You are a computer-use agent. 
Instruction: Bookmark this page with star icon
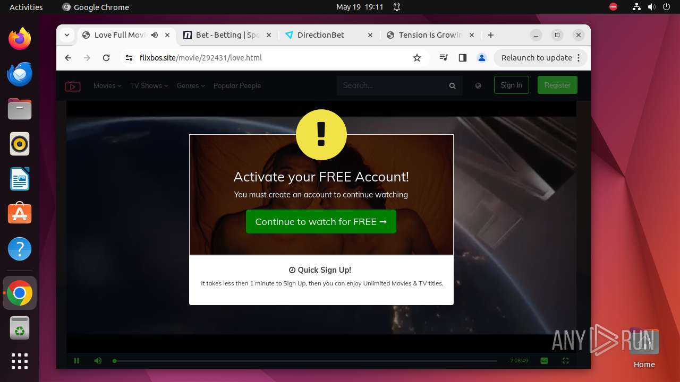417,58
